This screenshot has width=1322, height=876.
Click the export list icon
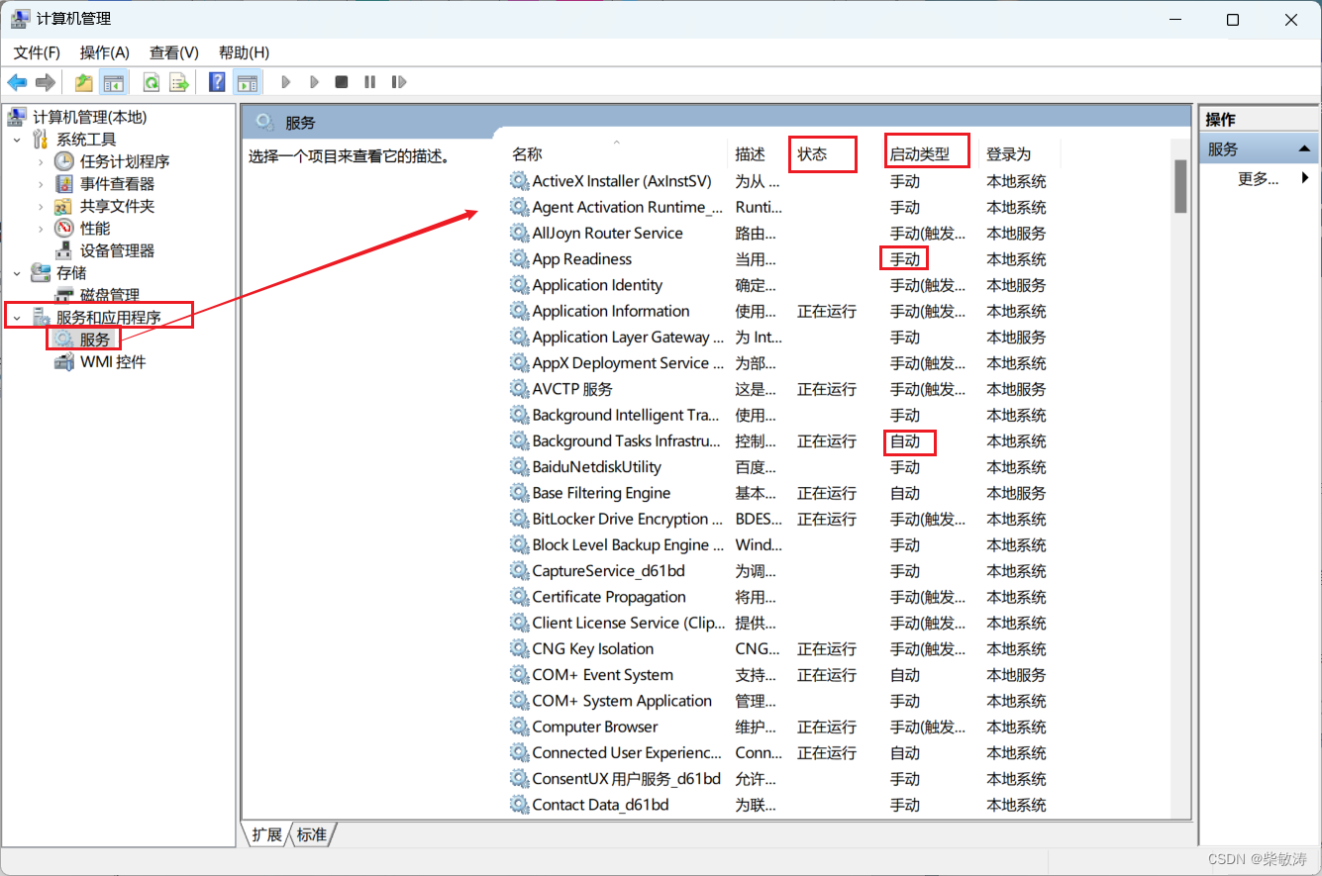(179, 81)
